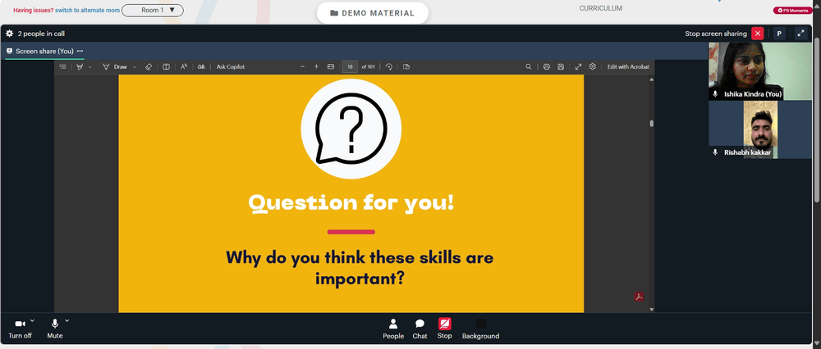This screenshot has height=349, width=821.
Task: Click the save icon in PDF toolbar
Action: click(x=561, y=67)
